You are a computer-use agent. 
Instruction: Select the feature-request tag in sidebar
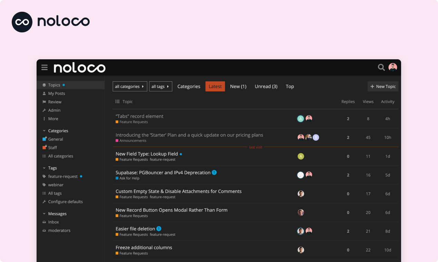[64, 176]
